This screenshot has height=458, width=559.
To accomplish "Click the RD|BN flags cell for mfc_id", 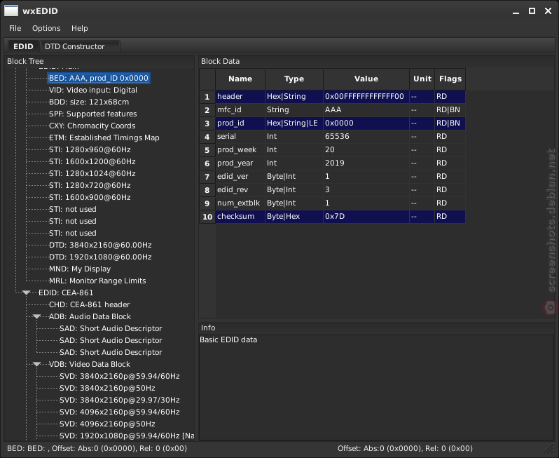I will tap(450, 109).
